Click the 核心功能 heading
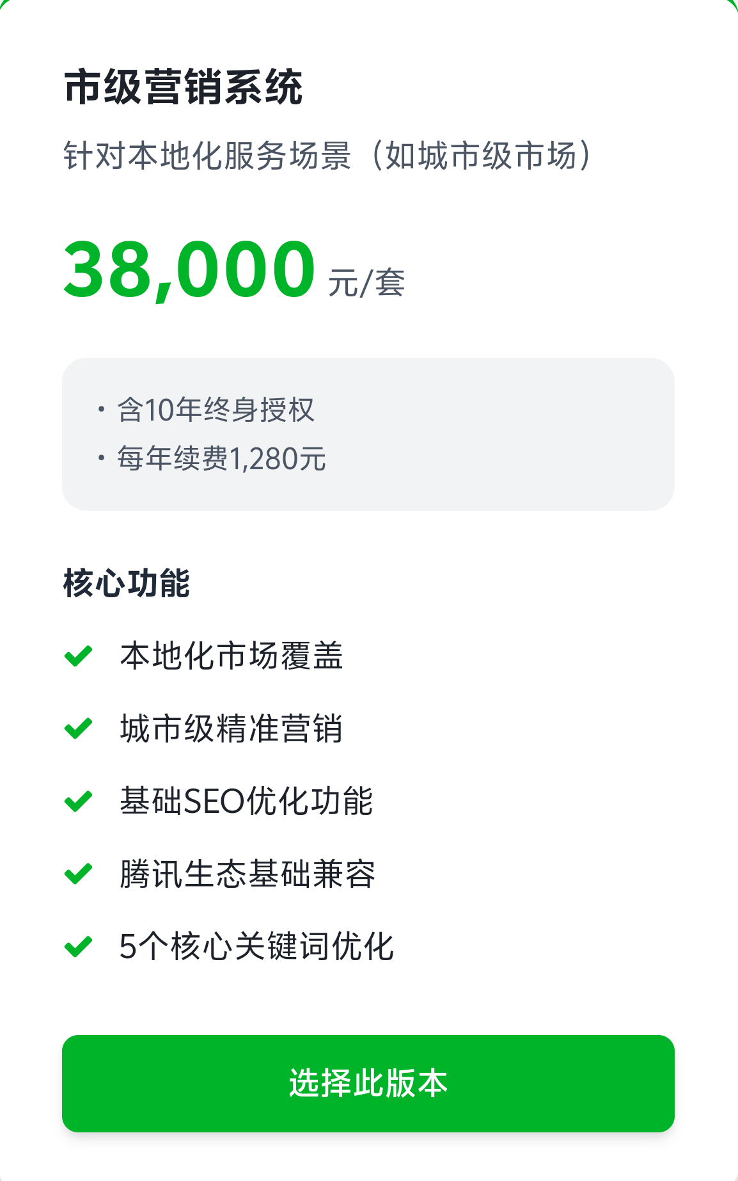This screenshot has height=1181, width=738. (x=127, y=583)
